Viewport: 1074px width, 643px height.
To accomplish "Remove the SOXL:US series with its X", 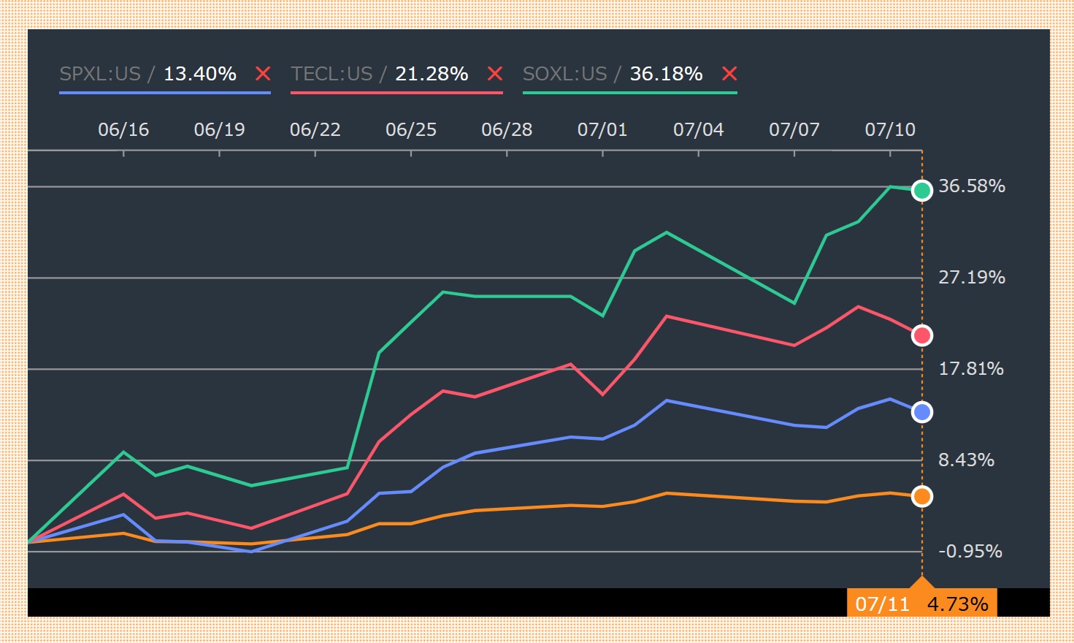I will 729,74.
